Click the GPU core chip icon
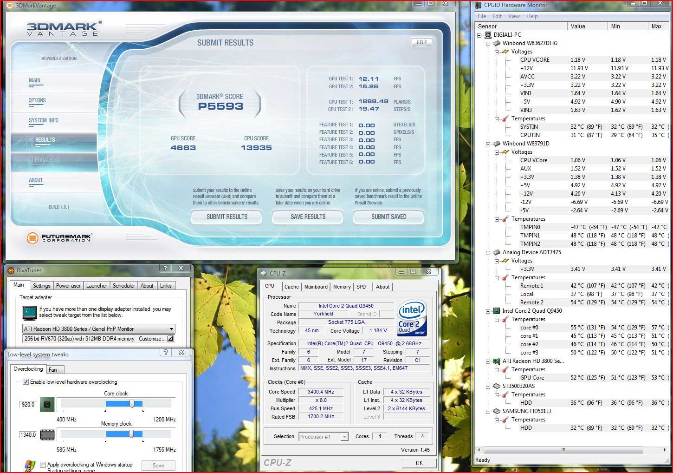 (47, 405)
